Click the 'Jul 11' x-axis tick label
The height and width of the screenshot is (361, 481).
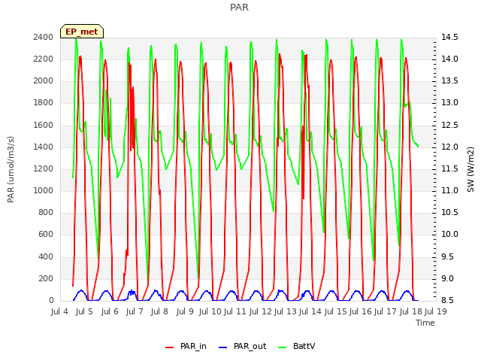pyautogui.click(x=234, y=311)
